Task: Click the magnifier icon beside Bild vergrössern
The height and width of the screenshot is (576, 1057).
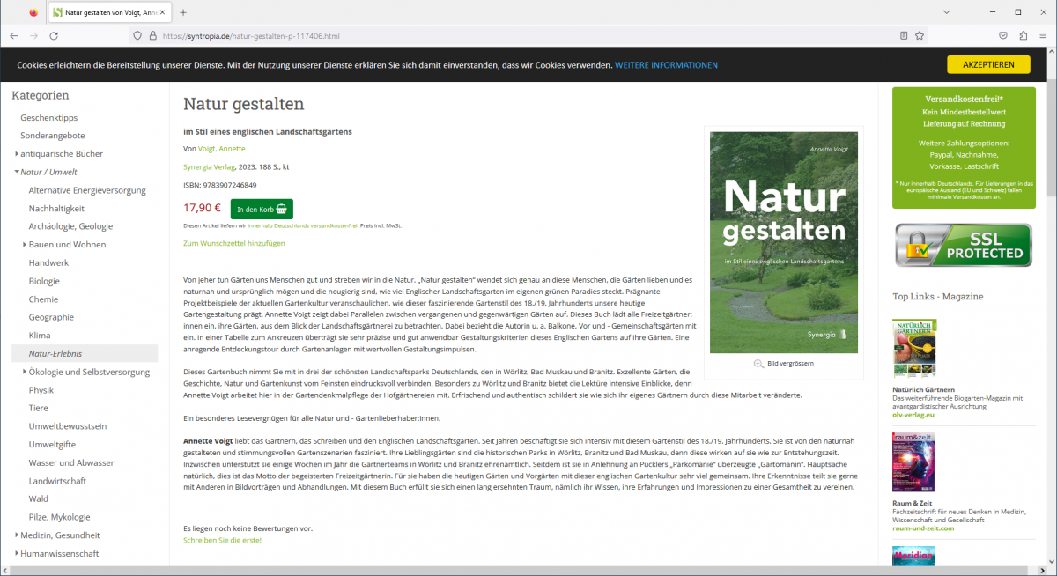Action: [758, 364]
